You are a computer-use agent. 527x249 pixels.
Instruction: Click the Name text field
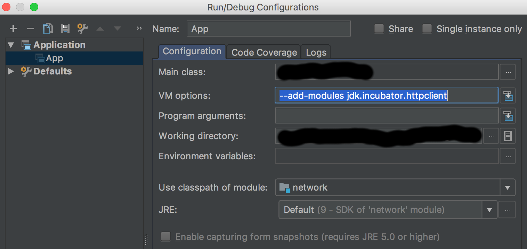(268, 29)
